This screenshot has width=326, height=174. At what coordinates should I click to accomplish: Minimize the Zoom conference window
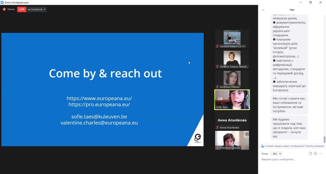point(301,3)
